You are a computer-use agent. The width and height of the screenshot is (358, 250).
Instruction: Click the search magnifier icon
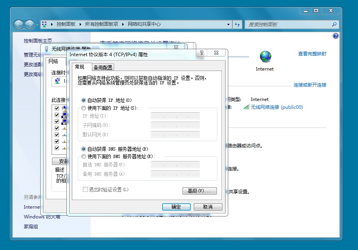pos(334,24)
